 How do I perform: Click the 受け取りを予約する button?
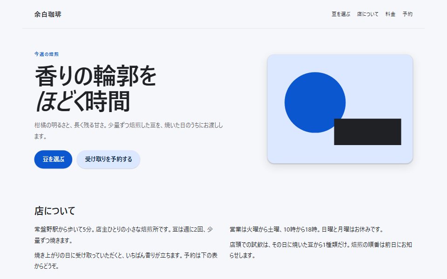click(x=108, y=159)
